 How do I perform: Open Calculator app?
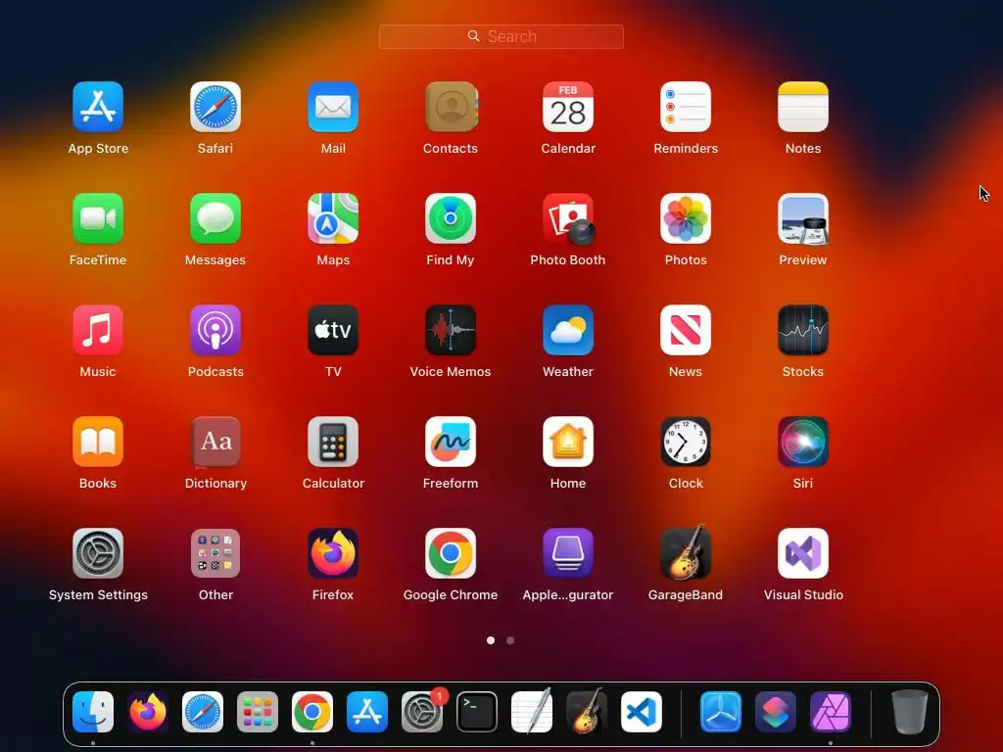pyautogui.click(x=333, y=442)
